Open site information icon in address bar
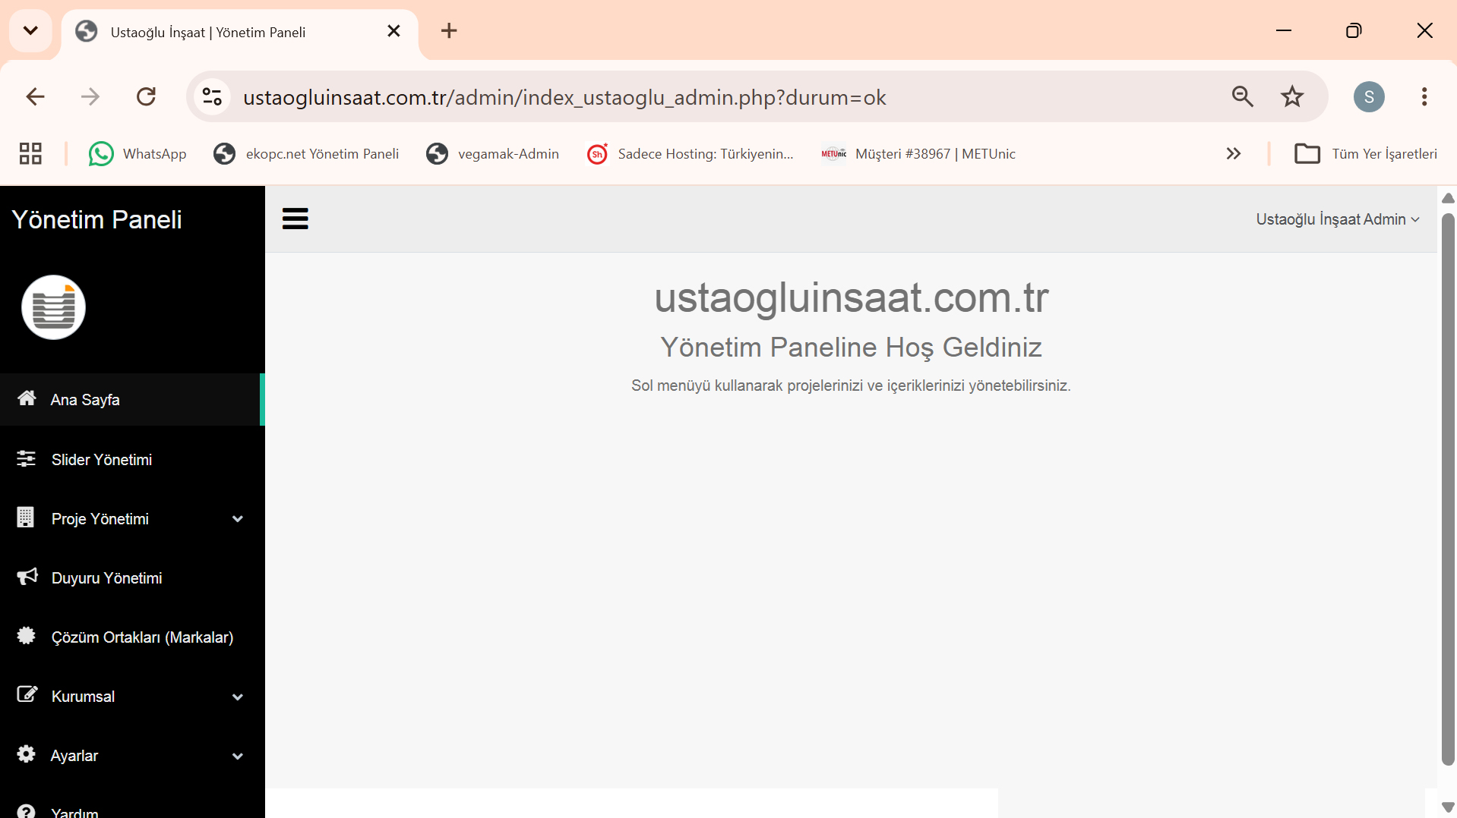The height and width of the screenshot is (818, 1457). pos(213,96)
